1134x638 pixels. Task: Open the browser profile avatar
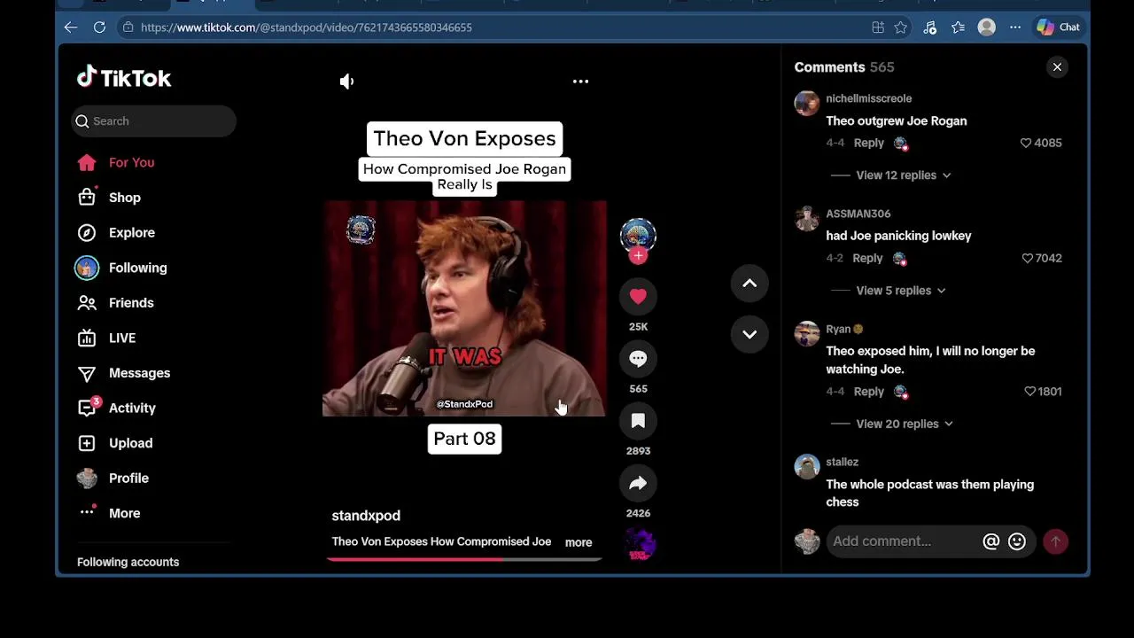(x=986, y=27)
